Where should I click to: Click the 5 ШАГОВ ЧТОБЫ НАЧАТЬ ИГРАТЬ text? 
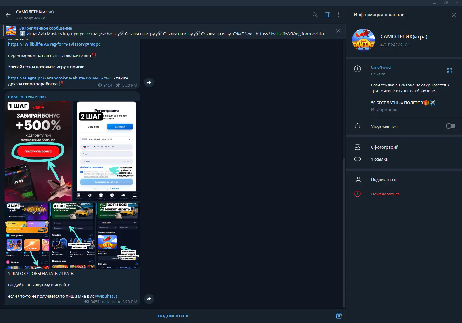41,273
